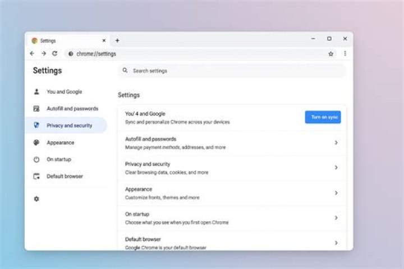Open a new tab with plus icon

point(117,40)
